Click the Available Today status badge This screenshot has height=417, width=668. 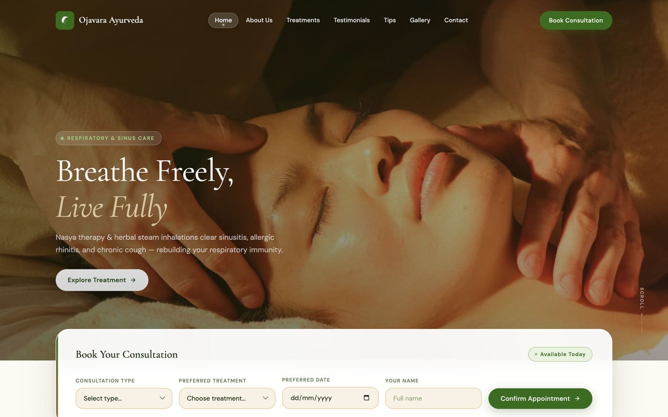pyautogui.click(x=560, y=354)
